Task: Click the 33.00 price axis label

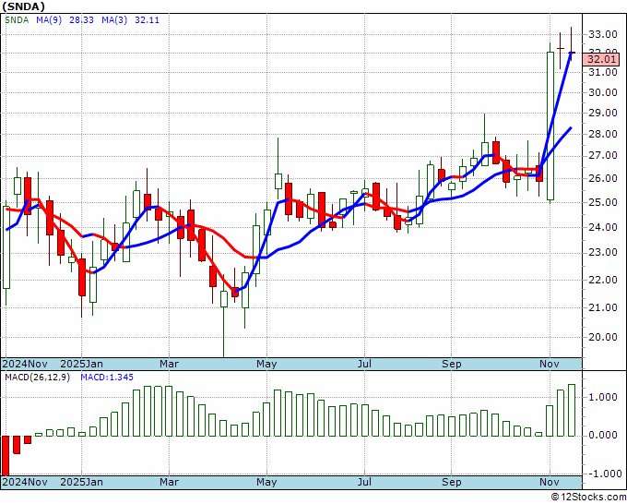Action: [602, 34]
